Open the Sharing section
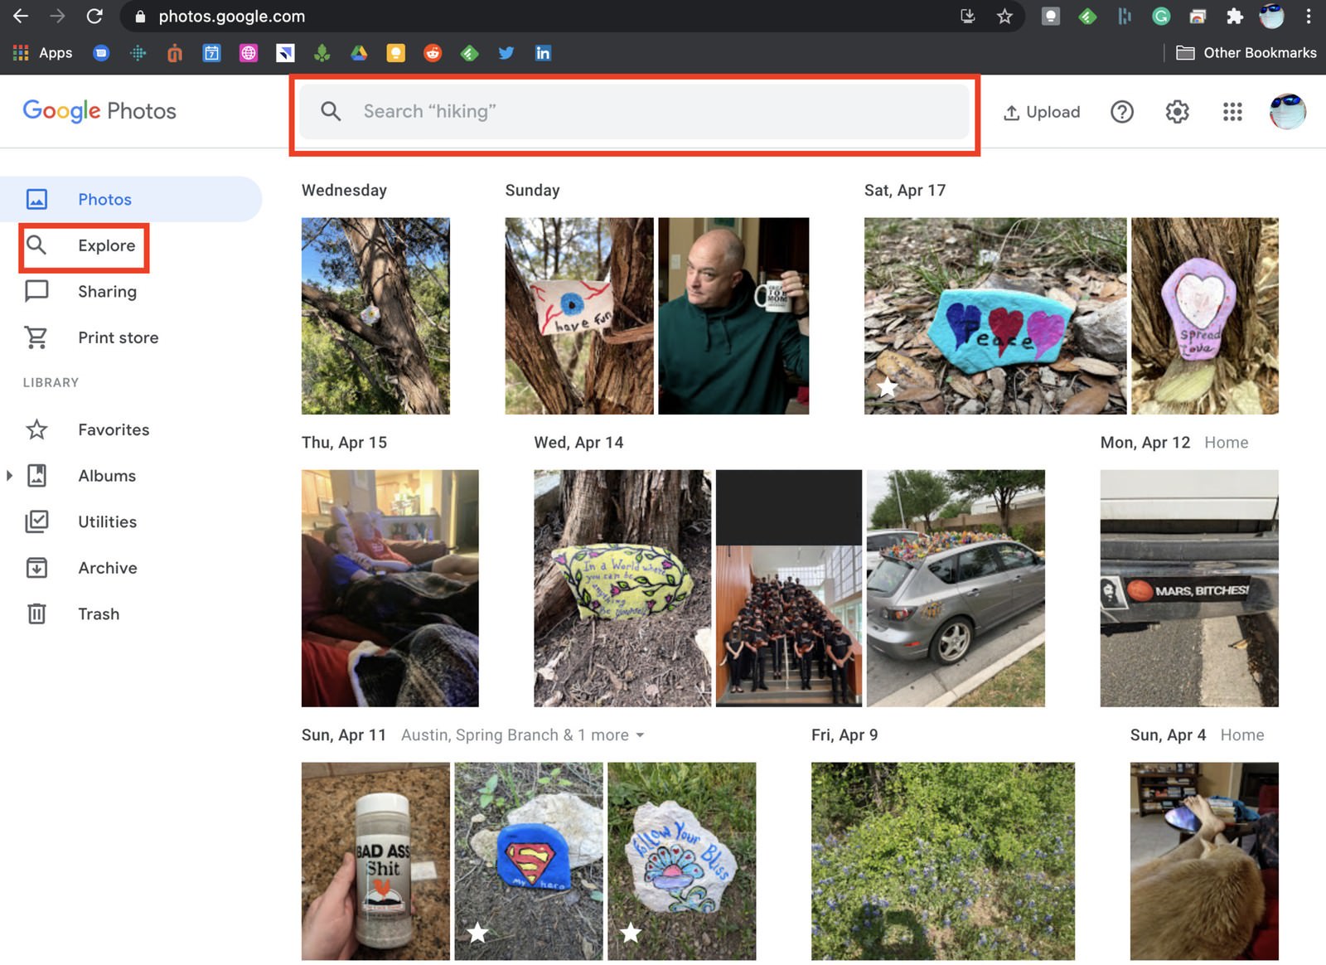Screen dimensions: 1326x965 coord(106,292)
